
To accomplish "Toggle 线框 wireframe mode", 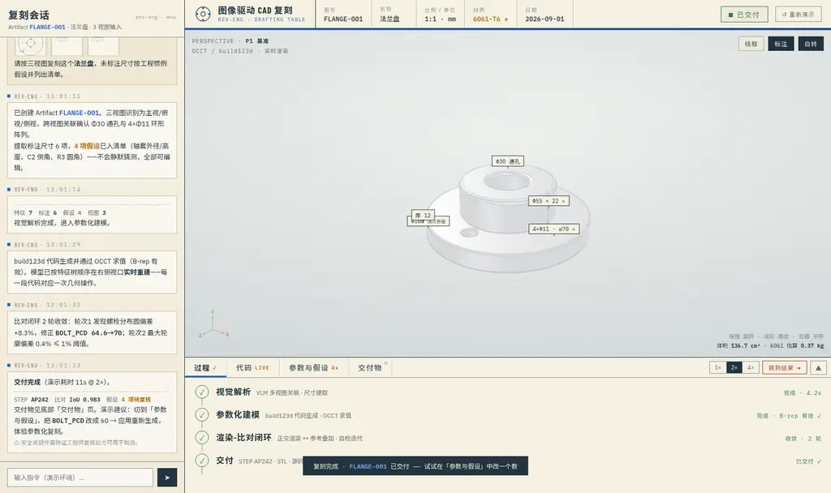I will (x=751, y=44).
